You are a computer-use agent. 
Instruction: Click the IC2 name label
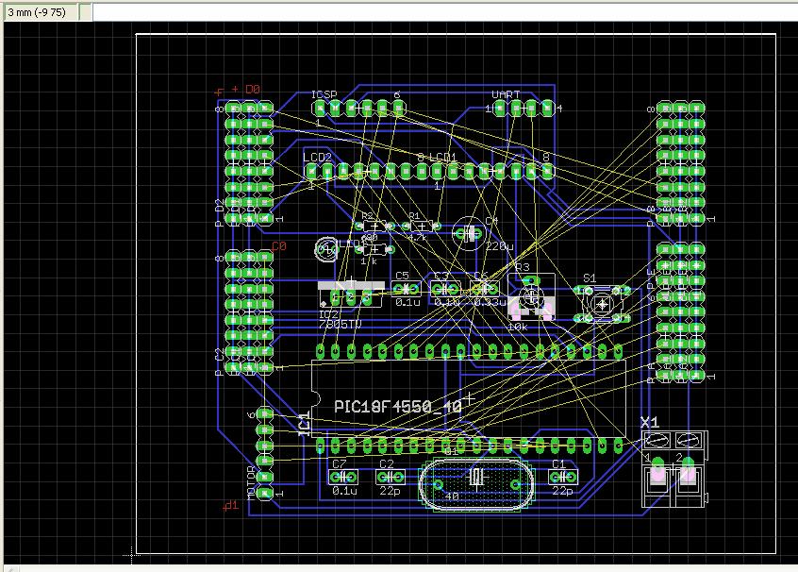[x=329, y=314]
